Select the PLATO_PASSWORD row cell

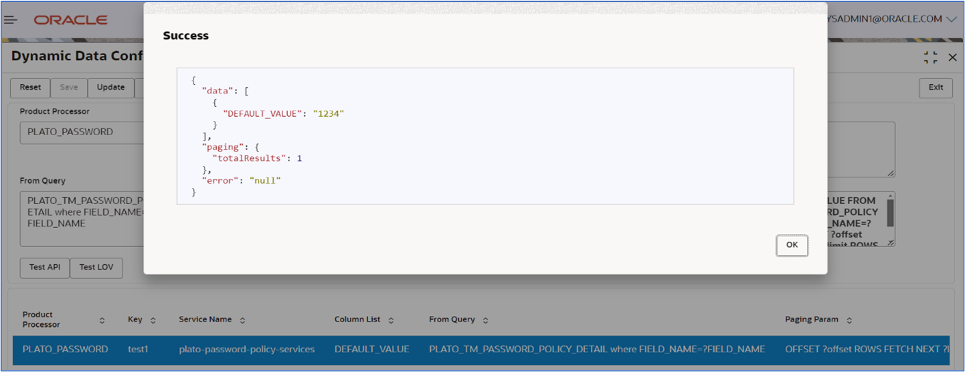(x=65, y=349)
